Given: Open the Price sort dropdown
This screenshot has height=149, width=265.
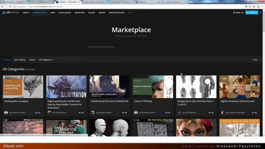Looking at the screenshot, I should click(x=256, y=60).
